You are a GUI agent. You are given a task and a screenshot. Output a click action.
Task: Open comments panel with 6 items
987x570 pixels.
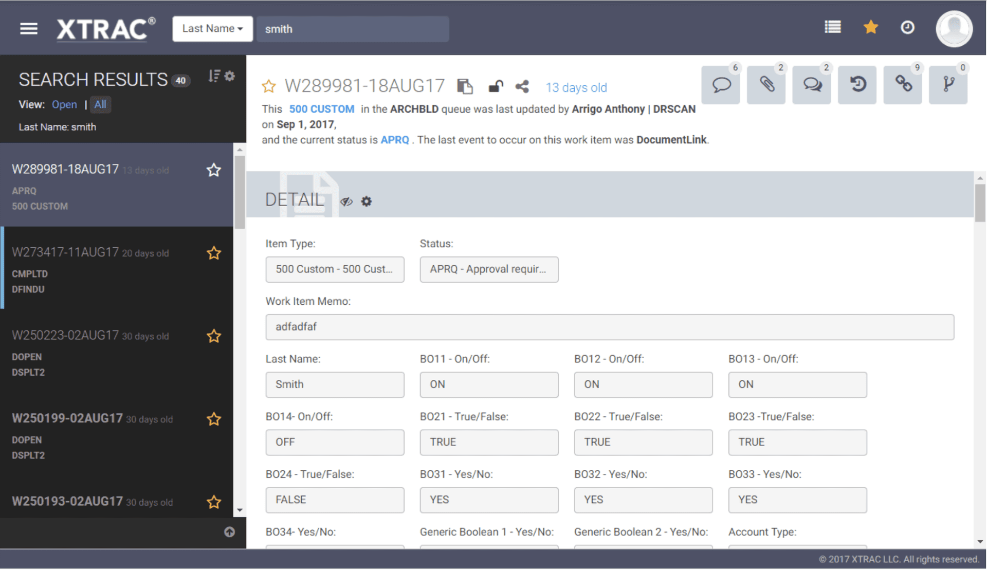721,85
